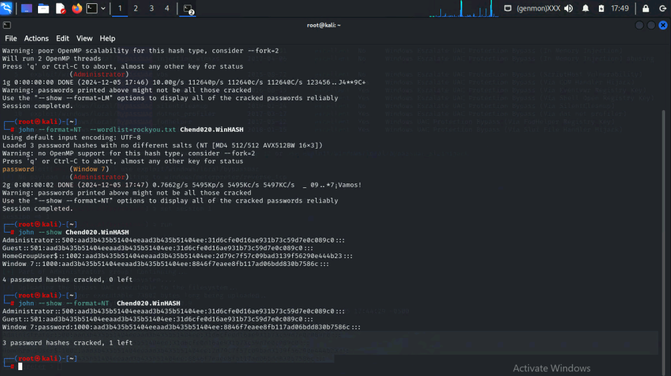Open terminal emulator launcher in panel

[x=92, y=9]
